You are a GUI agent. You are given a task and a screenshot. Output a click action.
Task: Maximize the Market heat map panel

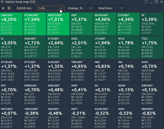[x=156, y=2]
